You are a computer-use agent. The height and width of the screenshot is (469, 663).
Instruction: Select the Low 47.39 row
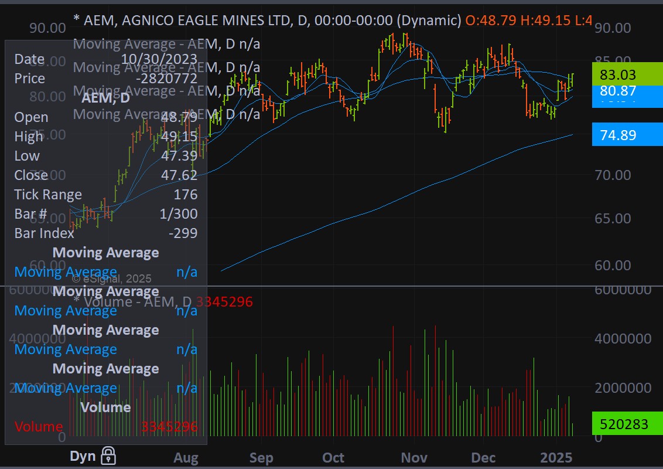pyautogui.click(x=105, y=156)
